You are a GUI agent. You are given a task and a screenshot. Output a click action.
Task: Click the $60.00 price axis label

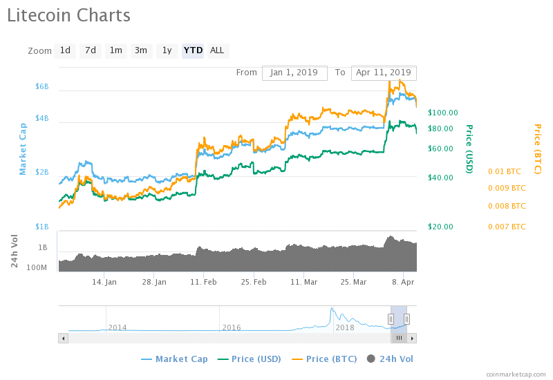tap(440, 149)
